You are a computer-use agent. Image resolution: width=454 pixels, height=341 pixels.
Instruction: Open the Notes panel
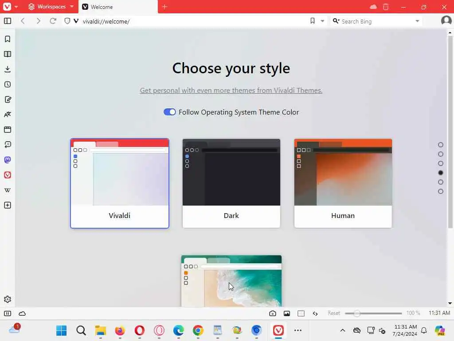point(8,99)
